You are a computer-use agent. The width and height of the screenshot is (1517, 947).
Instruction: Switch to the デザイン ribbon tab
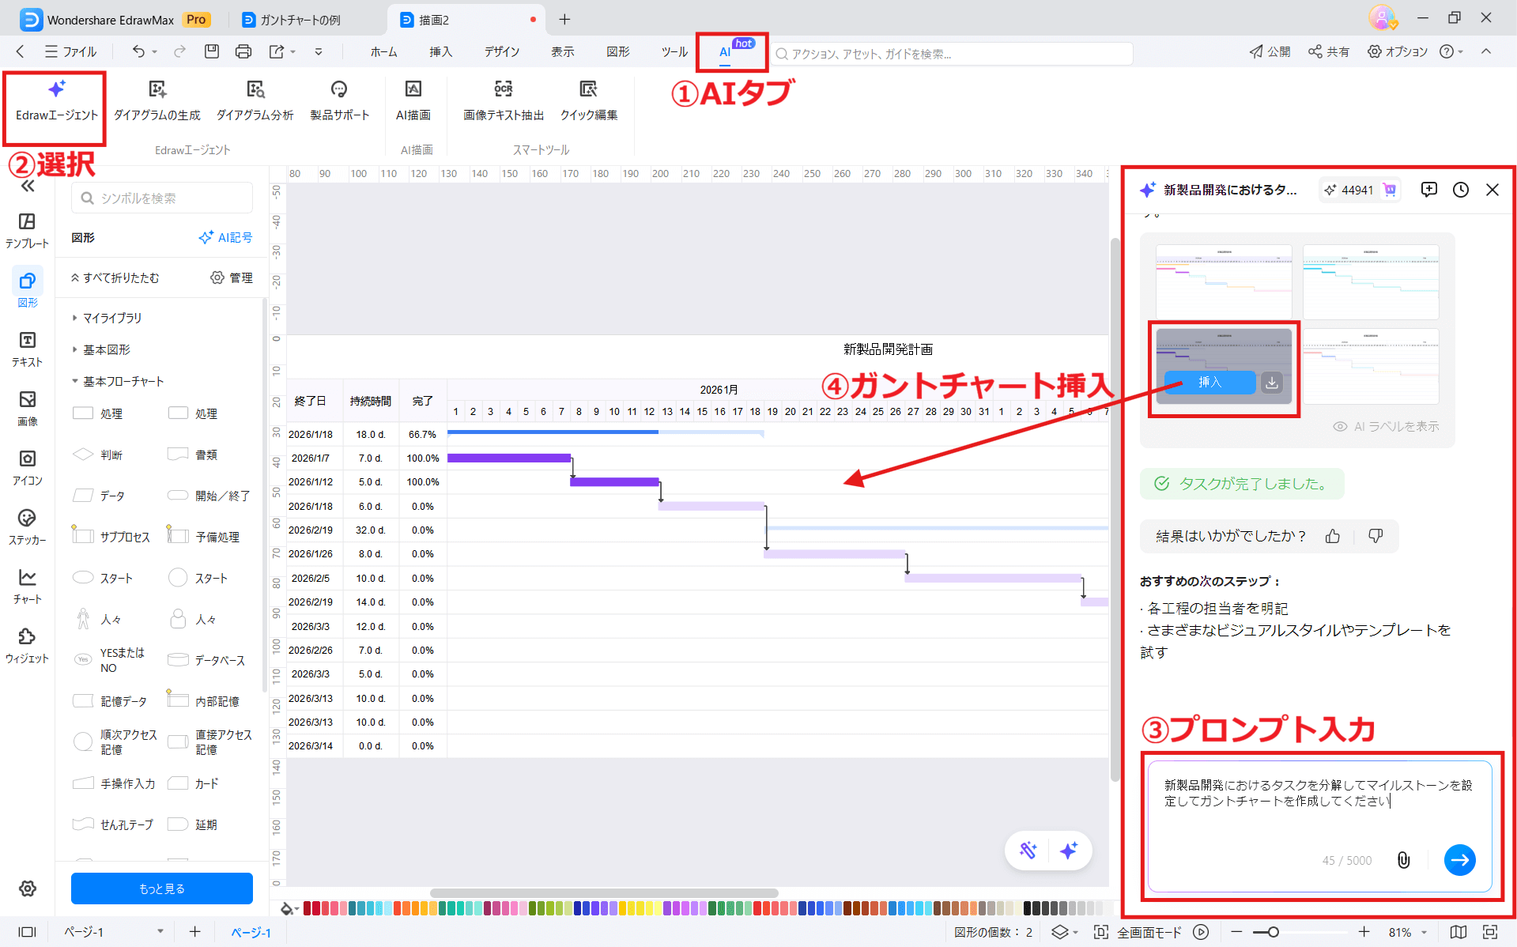tap(501, 51)
